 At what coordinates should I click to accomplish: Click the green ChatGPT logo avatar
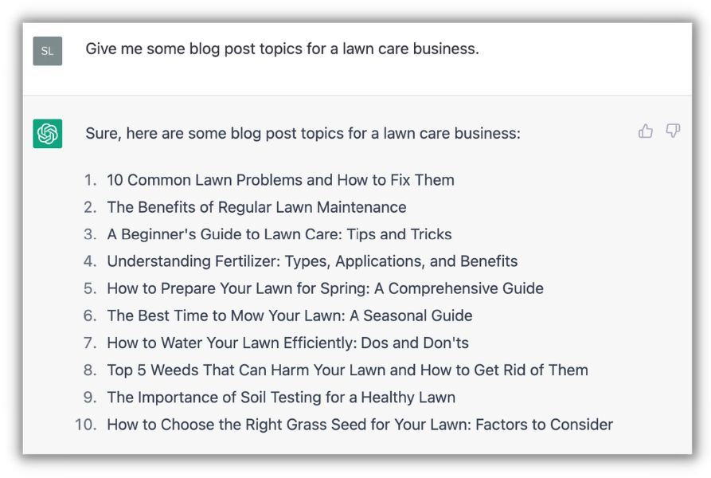click(48, 133)
